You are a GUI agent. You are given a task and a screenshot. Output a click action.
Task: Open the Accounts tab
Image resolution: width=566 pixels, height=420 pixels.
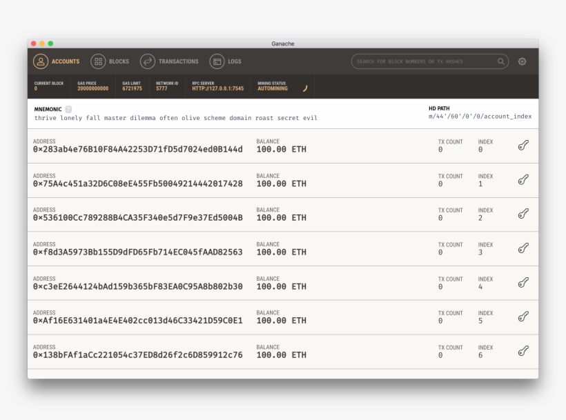57,61
